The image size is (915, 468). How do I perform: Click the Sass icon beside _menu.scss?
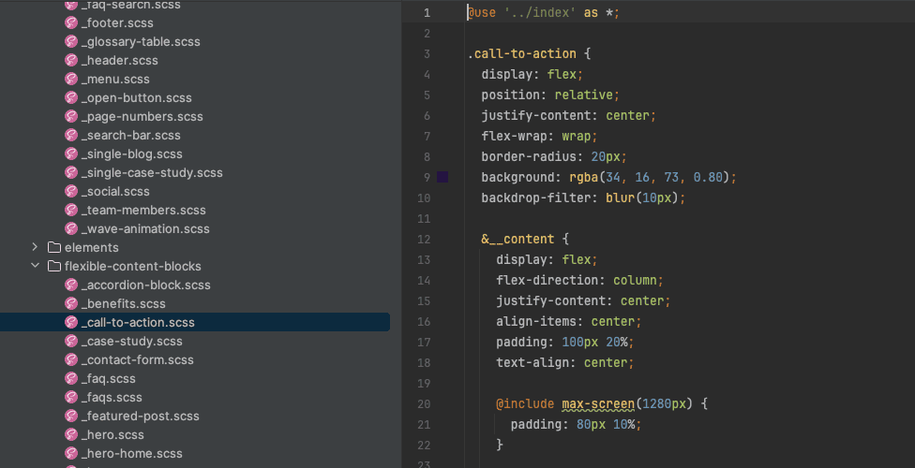(x=71, y=80)
